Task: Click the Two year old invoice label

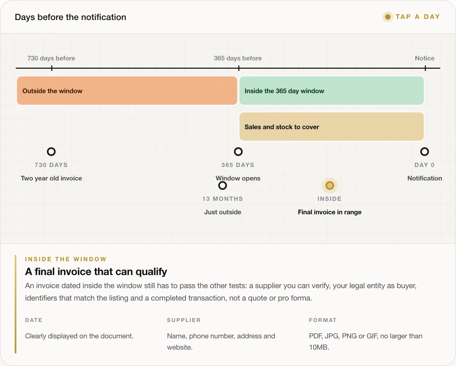Action: click(51, 178)
